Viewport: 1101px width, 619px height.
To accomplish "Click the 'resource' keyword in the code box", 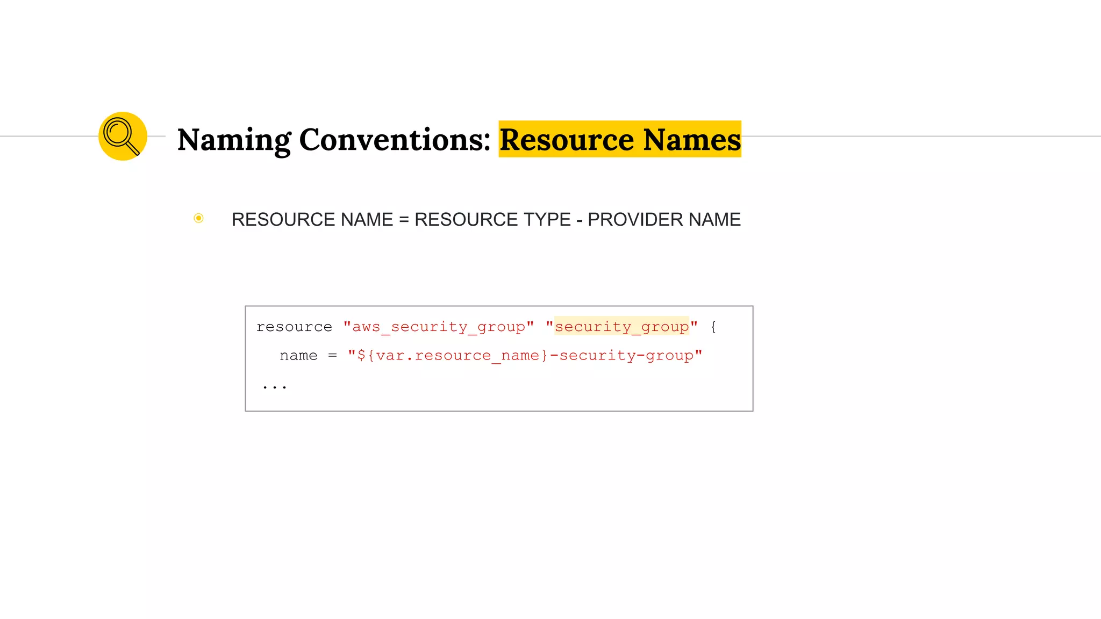I will [294, 327].
